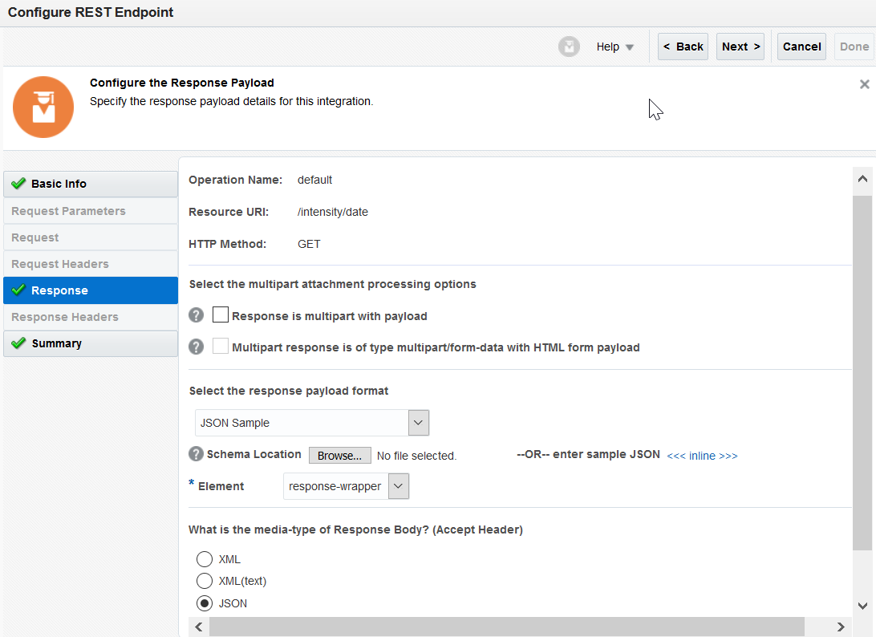Click left arrow of horizontal scrollbar
This screenshot has width=876, height=637.
[199, 627]
